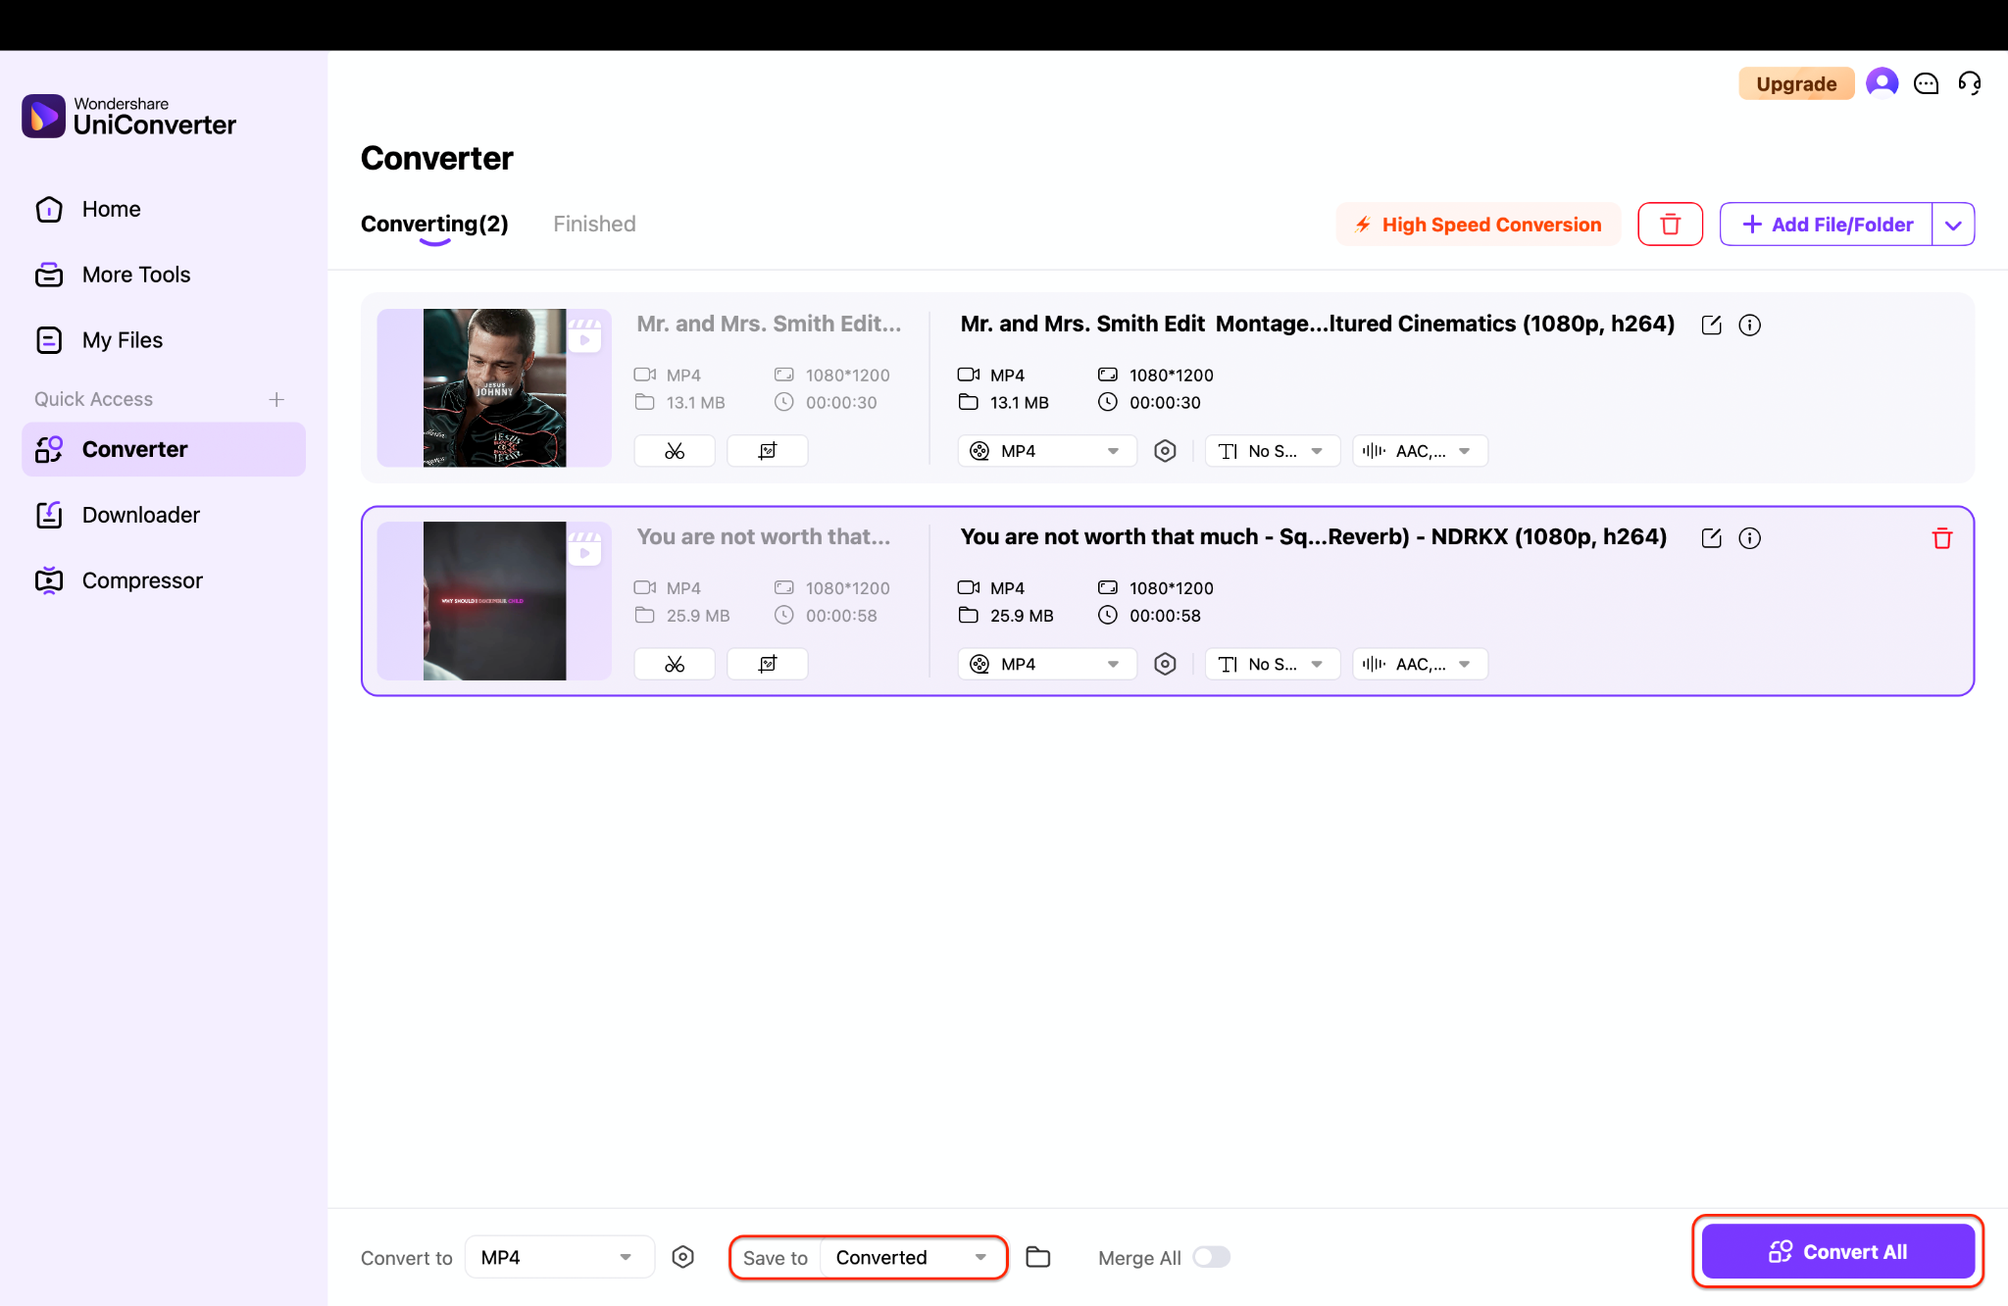2008x1306 pixels.
Task: Expand the second video's No Subtitle dropdown
Action: pyautogui.click(x=1272, y=664)
